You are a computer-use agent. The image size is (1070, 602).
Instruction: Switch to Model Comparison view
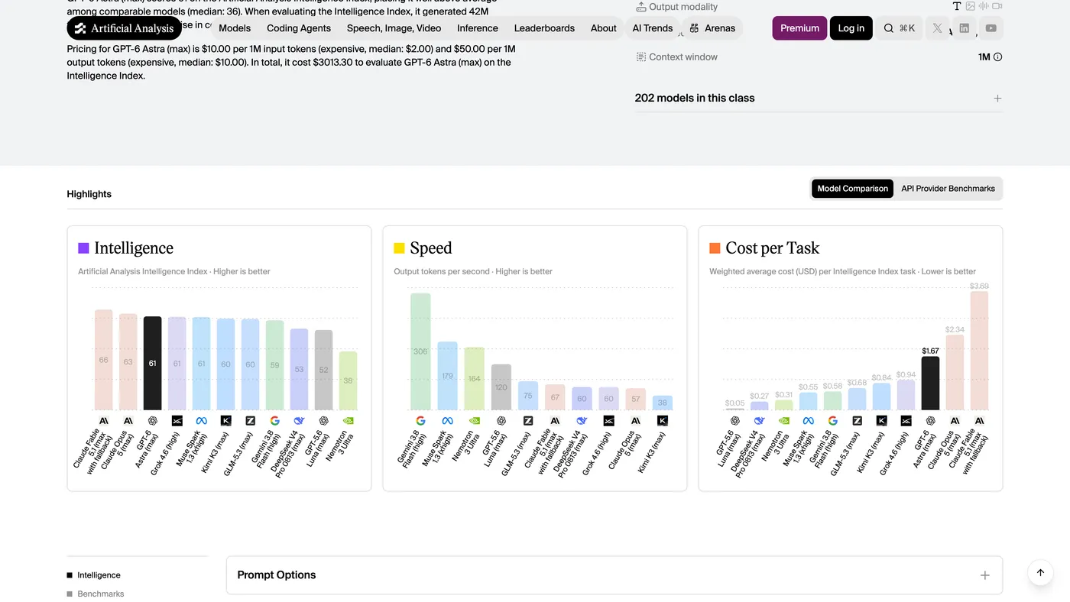853,189
